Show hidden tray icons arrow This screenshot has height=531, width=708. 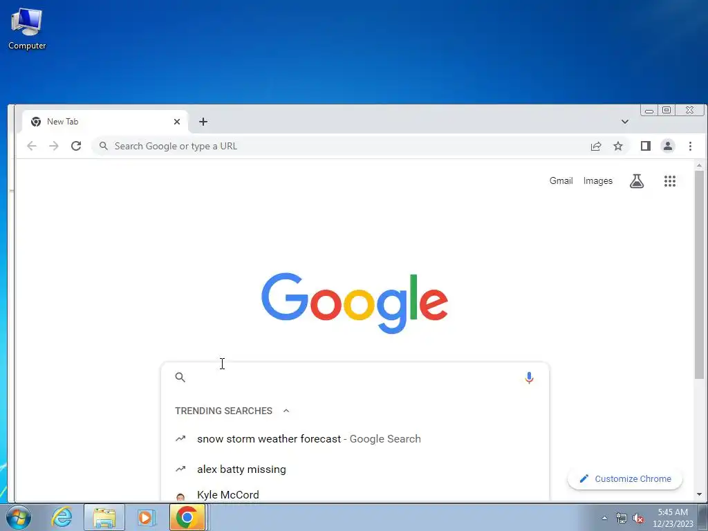(604, 518)
